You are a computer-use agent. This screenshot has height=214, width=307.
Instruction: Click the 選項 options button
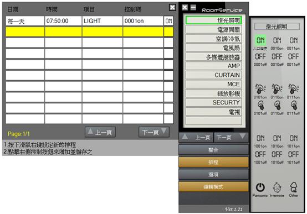(213, 174)
